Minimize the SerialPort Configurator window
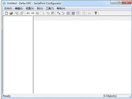132x99 pixels. 113,3
